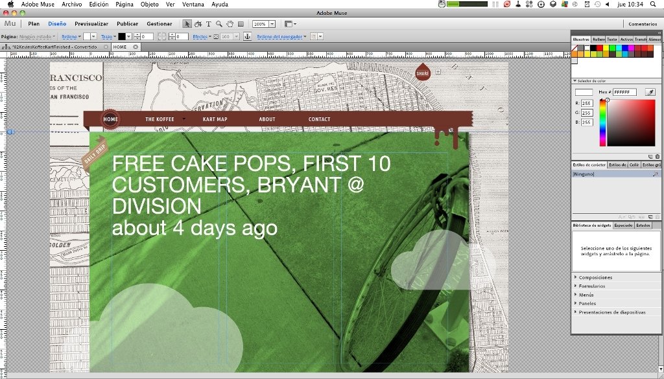The height and width of the screenshot is (379, 664).
Task: Close the 02KevinsKoffeeKartFinished tab
Action: click(106, 47)
